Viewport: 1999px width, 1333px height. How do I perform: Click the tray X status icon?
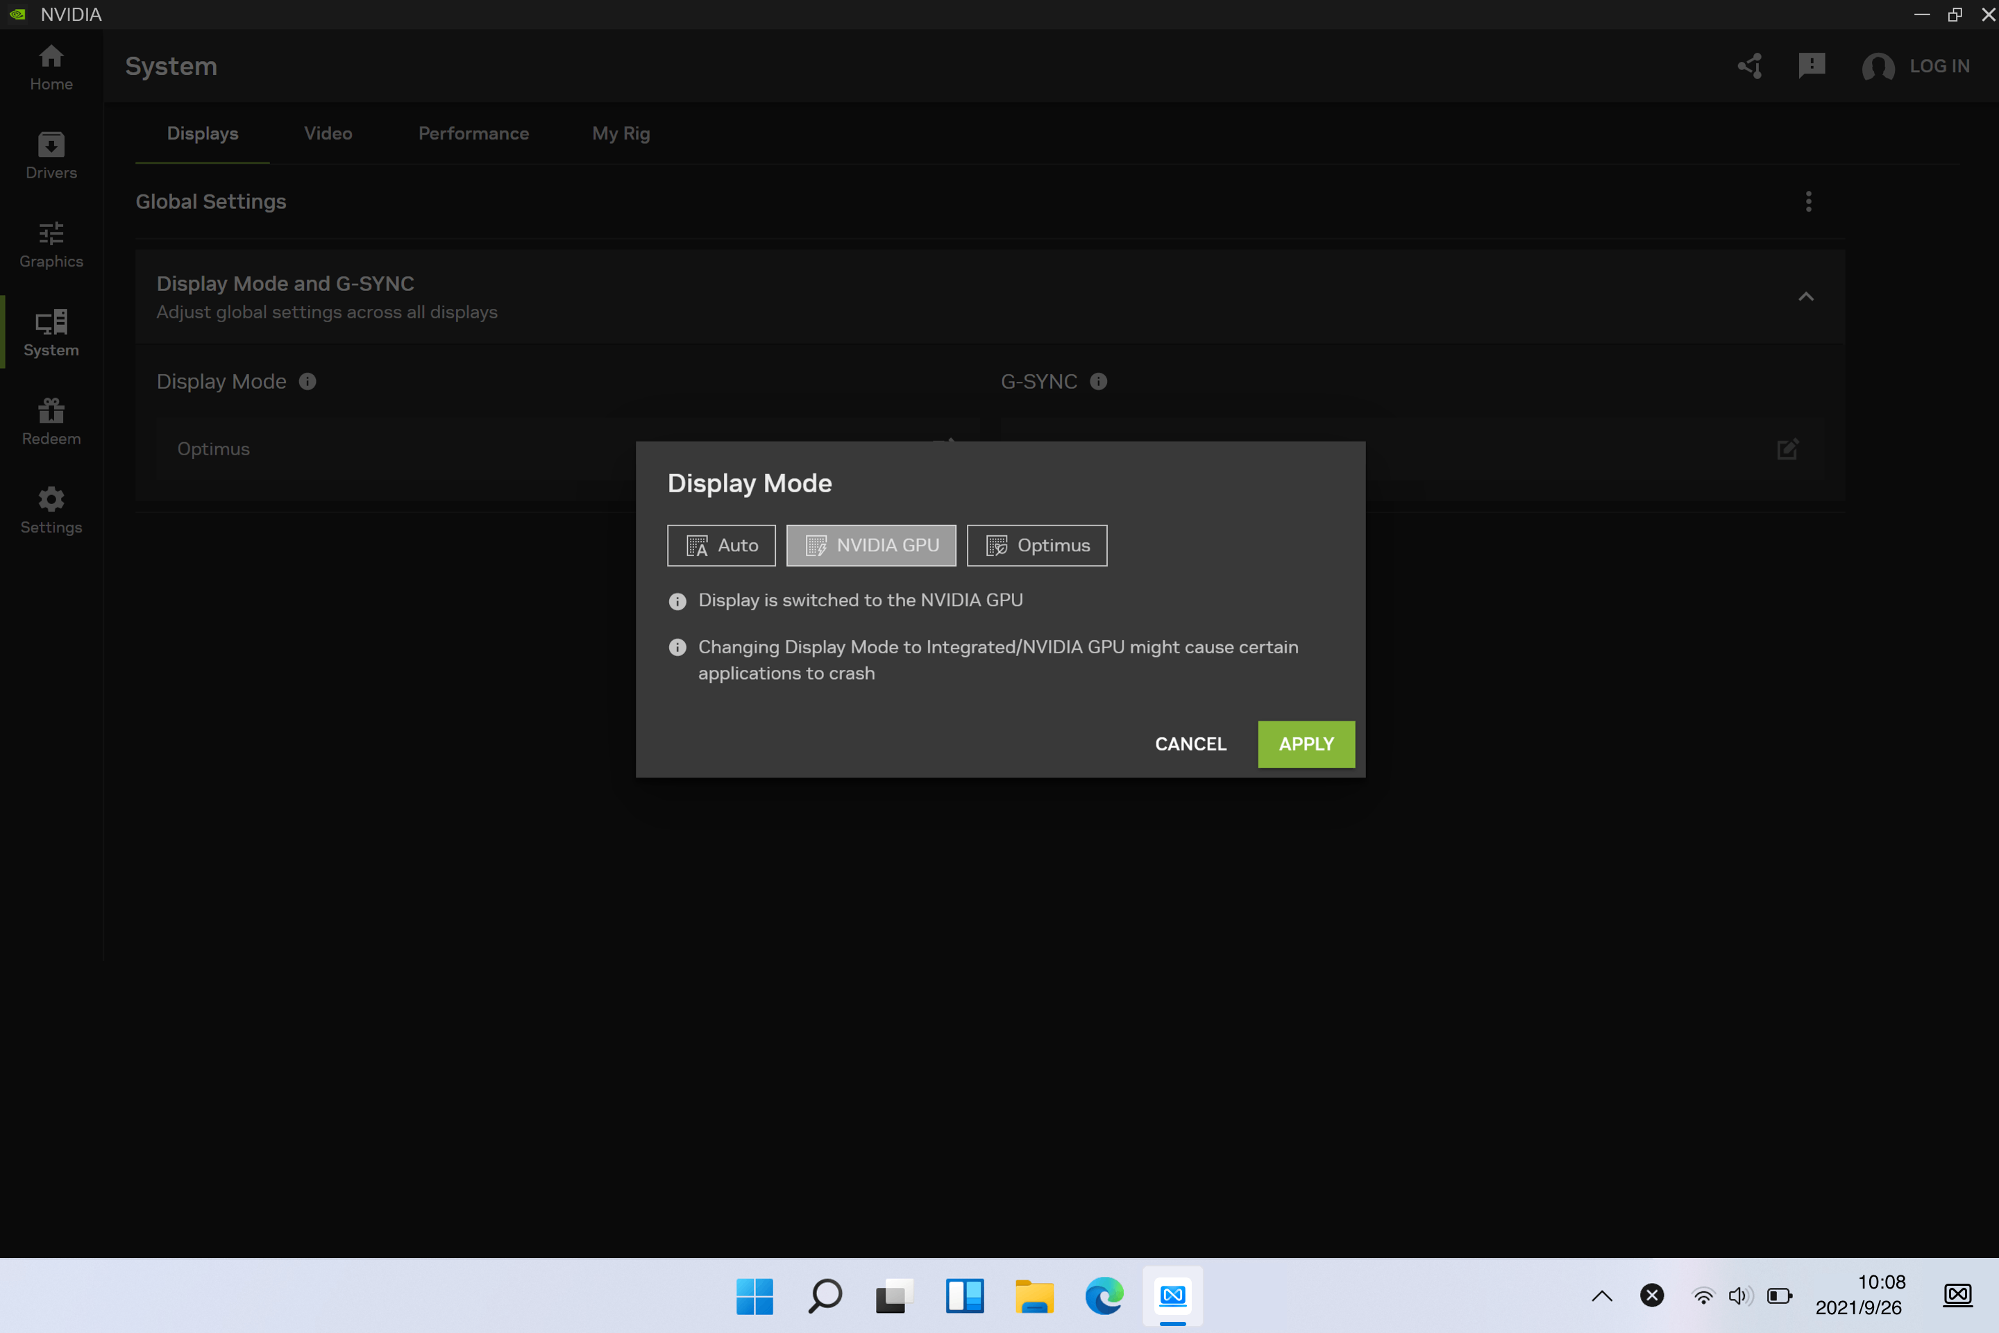tap(1651, 1296)
